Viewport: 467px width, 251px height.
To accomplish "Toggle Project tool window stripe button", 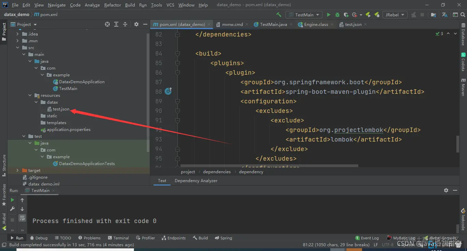I will pyautogui.click(x=4, y=32).
